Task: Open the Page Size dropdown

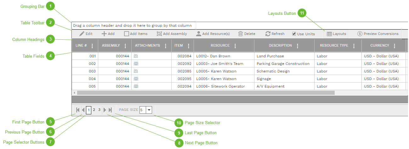Action: coord(149,110)
